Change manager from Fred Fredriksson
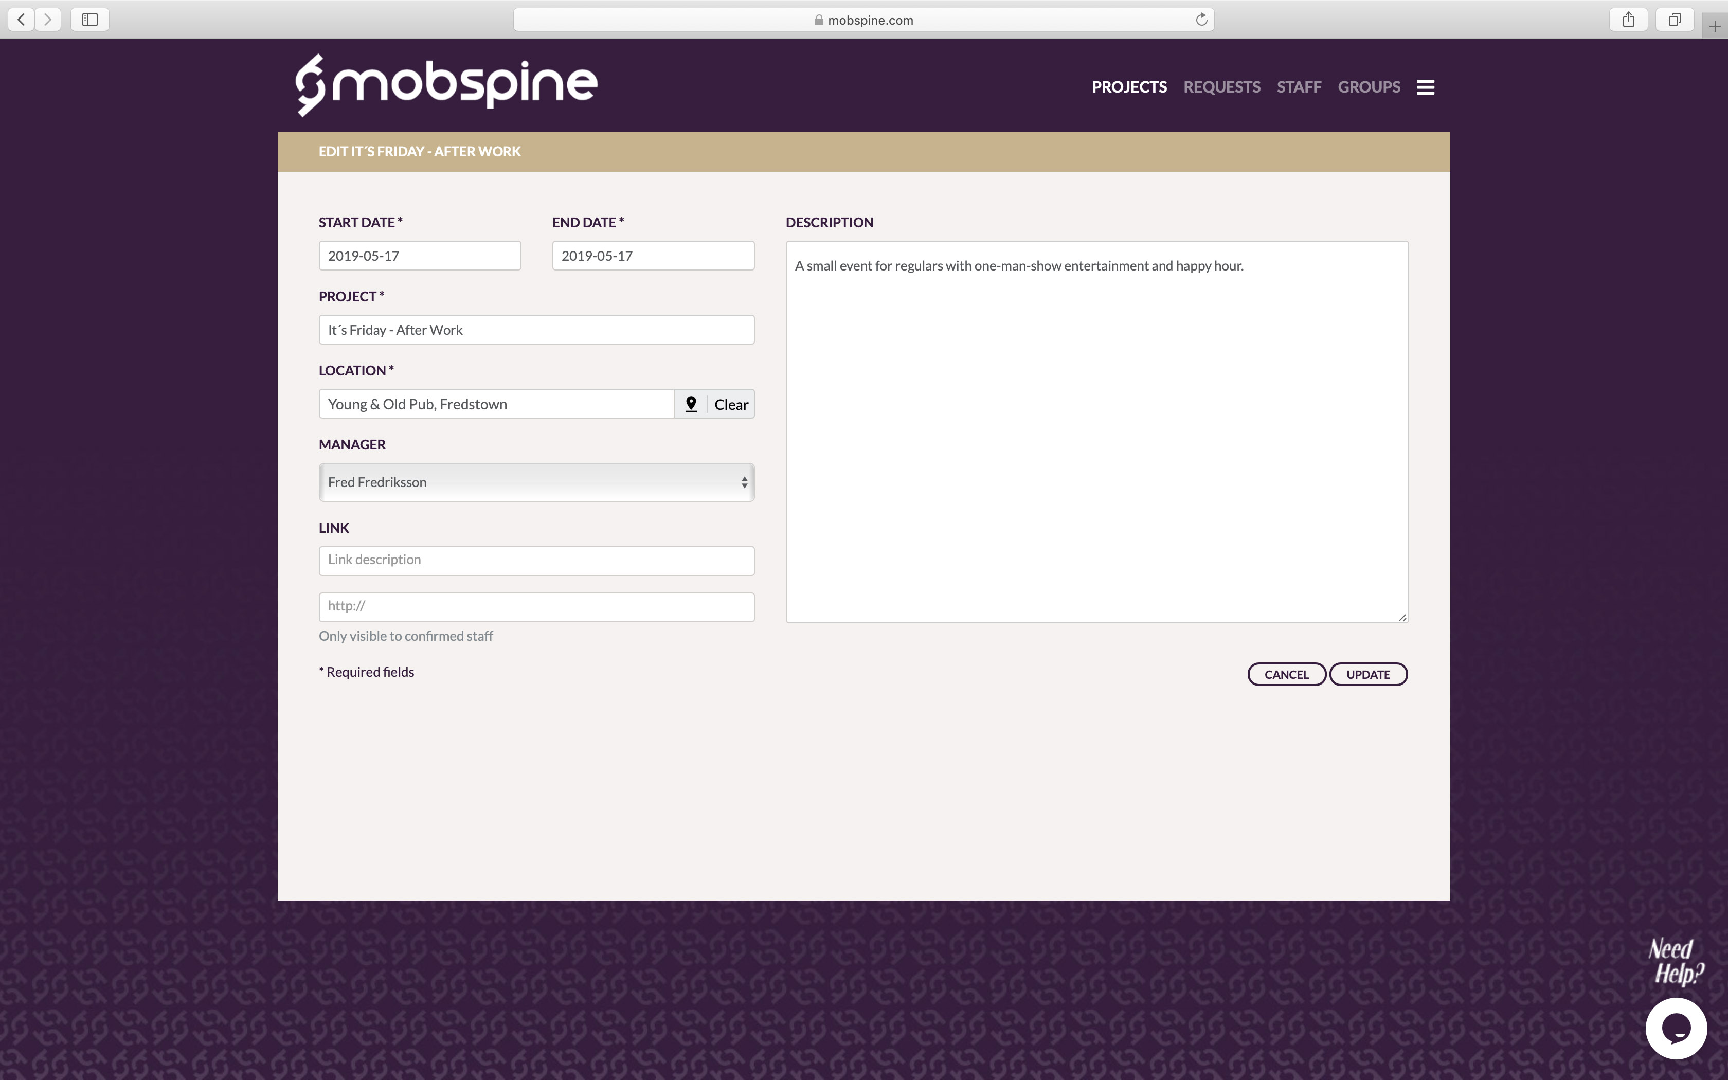This screenshot has height=1080, width=1728. tap(535, 482)
